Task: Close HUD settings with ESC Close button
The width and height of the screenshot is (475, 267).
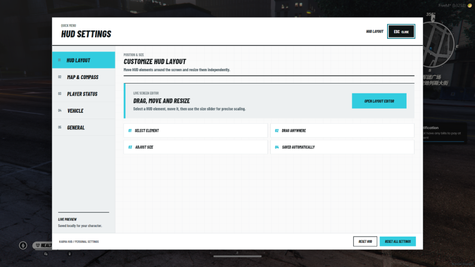Action: (401, 31)
